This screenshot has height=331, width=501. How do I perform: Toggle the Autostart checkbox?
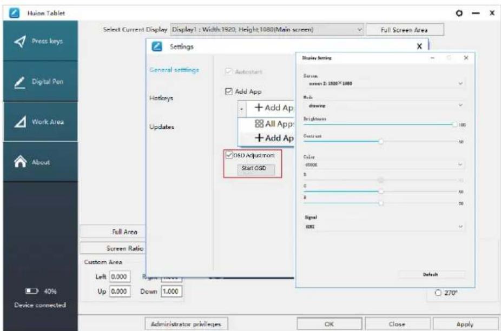[228, 71]
